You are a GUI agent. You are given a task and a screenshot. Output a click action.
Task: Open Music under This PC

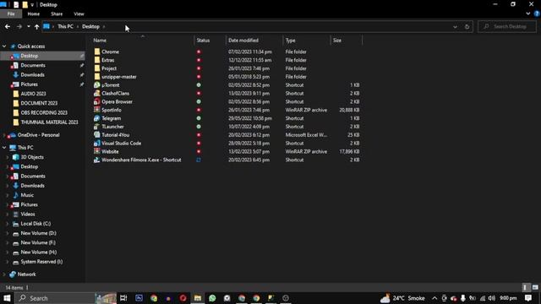pyautogui.click(x=27, y=195)
